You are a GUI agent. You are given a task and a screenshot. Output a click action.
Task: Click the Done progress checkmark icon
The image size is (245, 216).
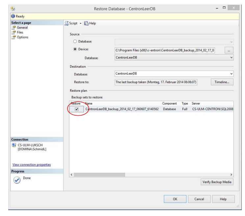(x=16, y=180)
